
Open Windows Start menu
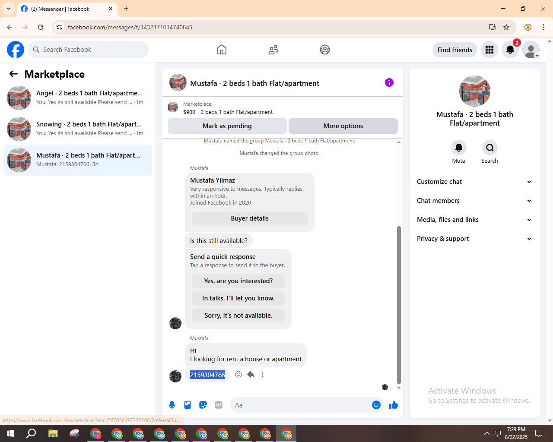click(x=10, y=433)
